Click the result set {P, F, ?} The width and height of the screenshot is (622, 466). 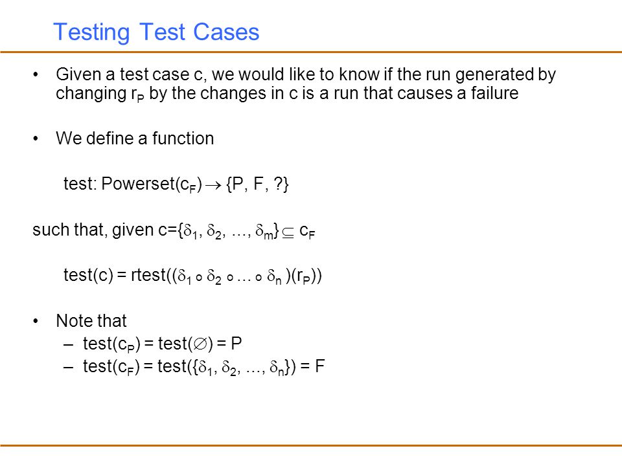(257, 184)
